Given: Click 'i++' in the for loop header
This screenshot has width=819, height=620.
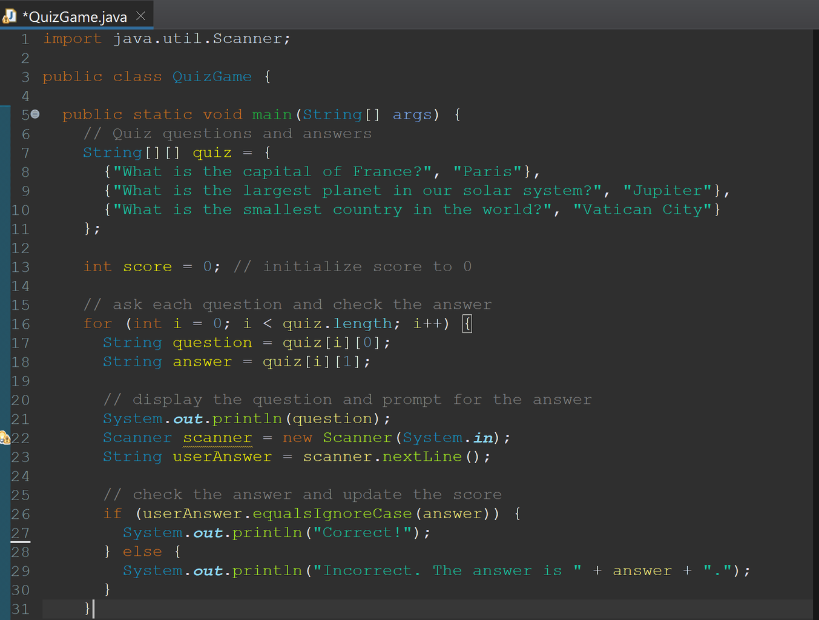Looking at the screenshot, I should (x=427, y=324).
